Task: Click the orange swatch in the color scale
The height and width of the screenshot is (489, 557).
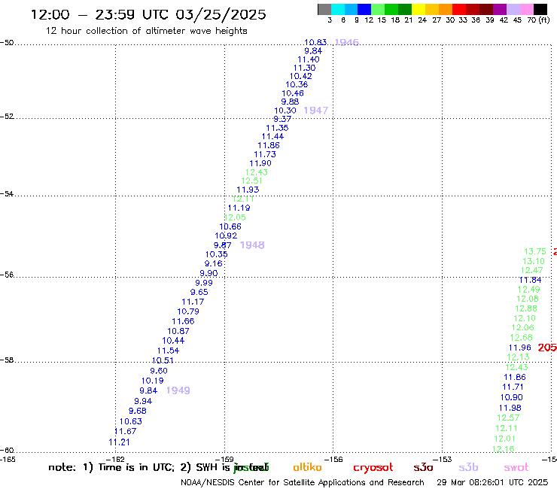Action: [446, 9]
